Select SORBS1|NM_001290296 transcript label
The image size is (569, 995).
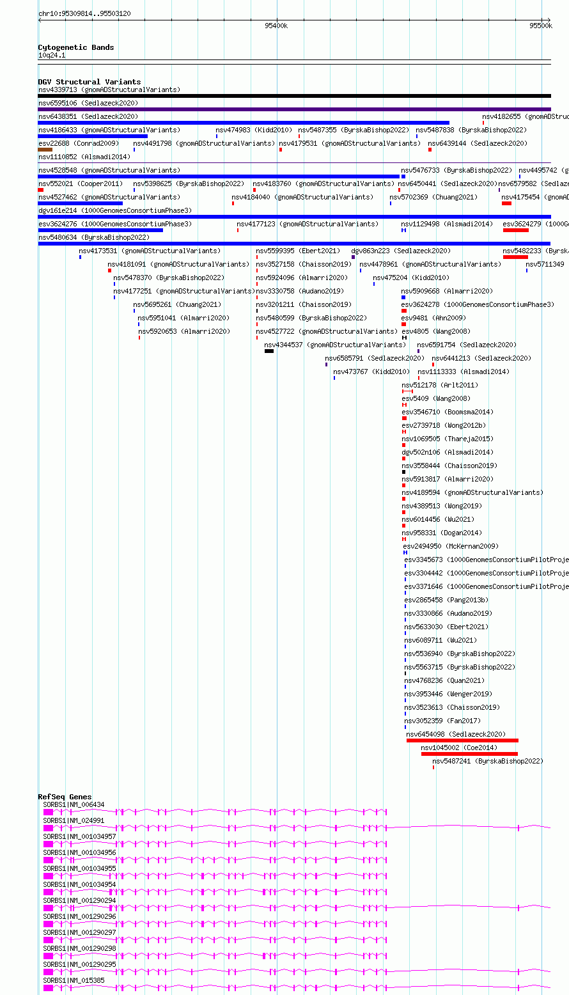[x=80, y=916]
